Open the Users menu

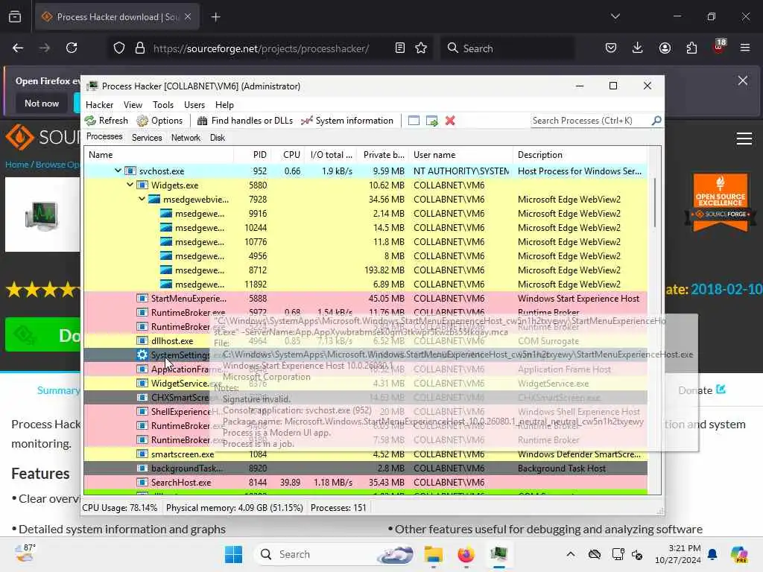[x=194, y=104]
